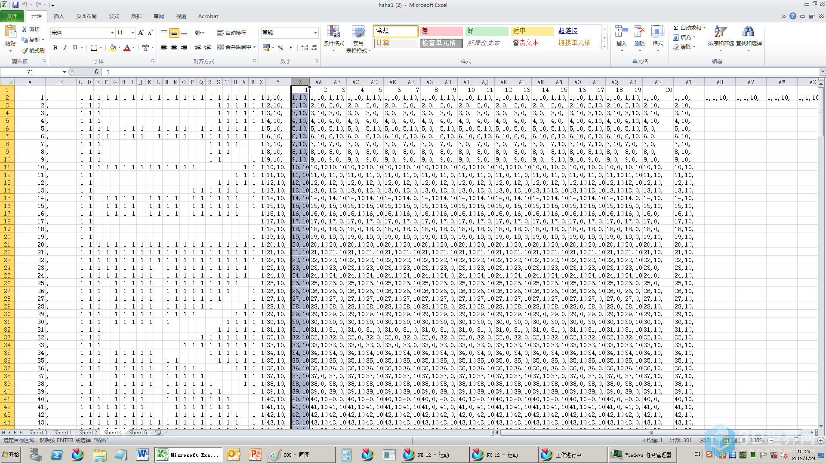Toggle align text left
Viewport: 826px width, 464px height.
coord(164,47)
